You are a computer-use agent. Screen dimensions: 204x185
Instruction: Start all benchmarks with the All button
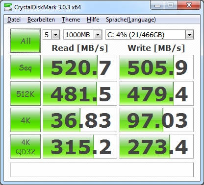tap(25, 41)
